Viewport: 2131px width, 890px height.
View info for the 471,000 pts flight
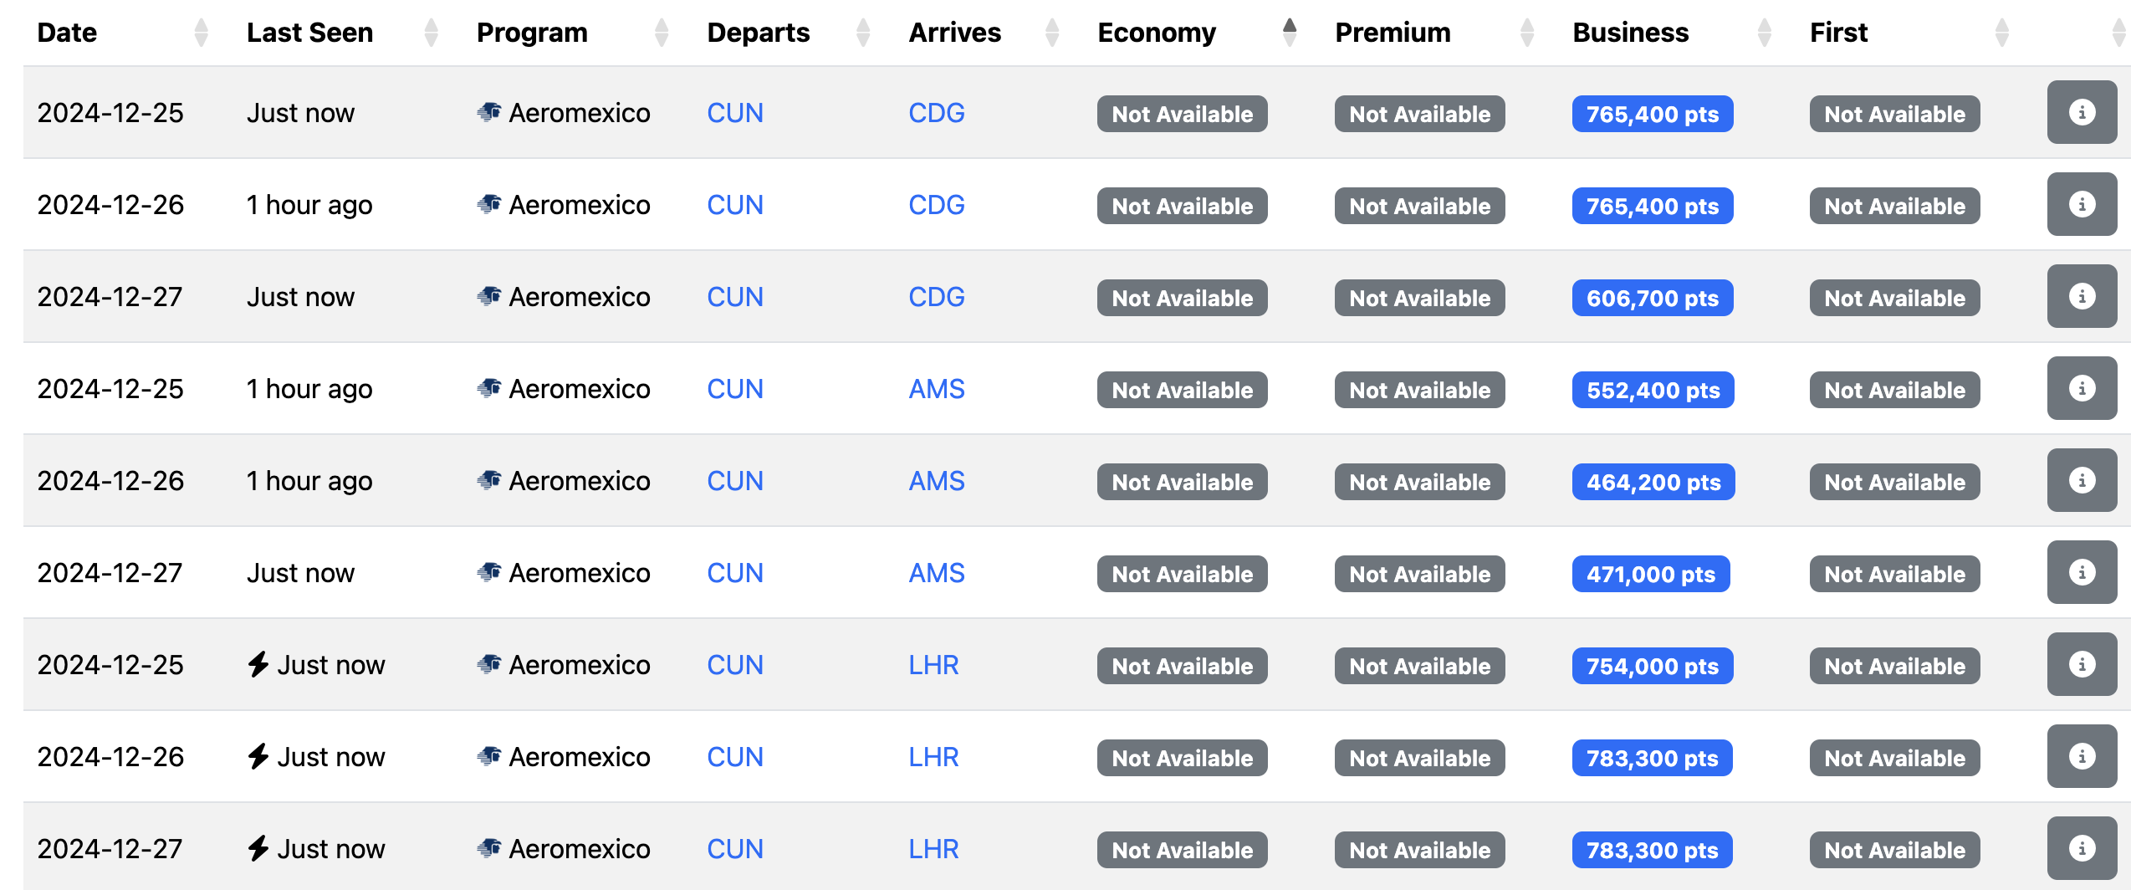click(x=2082, y=572)
